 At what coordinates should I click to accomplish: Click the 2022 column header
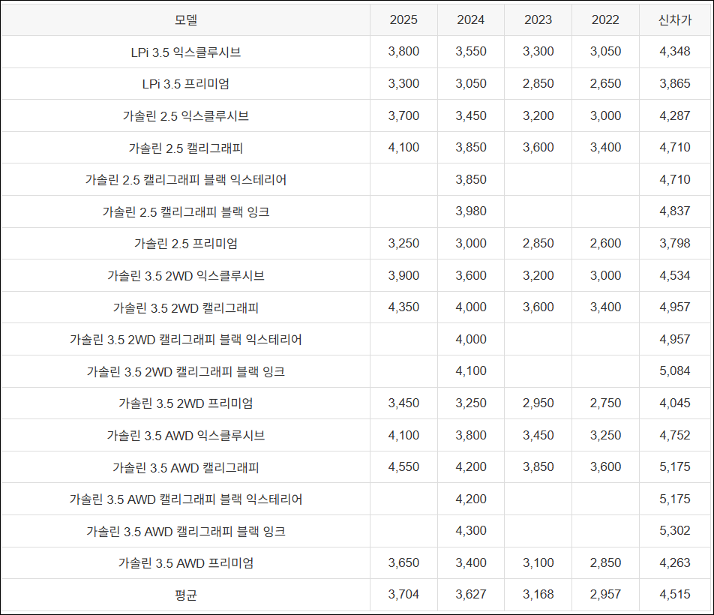pyautogui.click(x=606, y=19)
